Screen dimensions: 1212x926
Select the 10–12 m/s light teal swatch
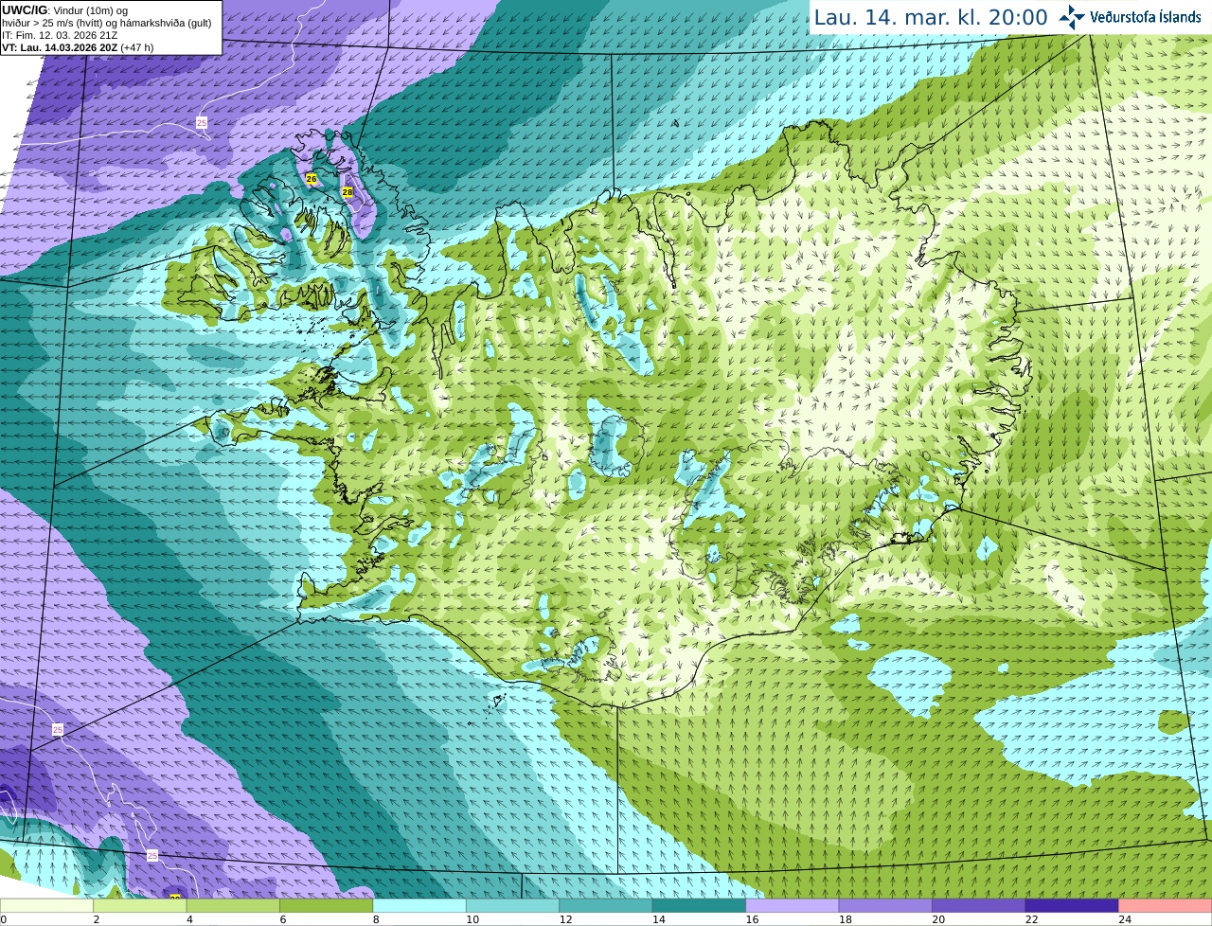click(513, 905)
